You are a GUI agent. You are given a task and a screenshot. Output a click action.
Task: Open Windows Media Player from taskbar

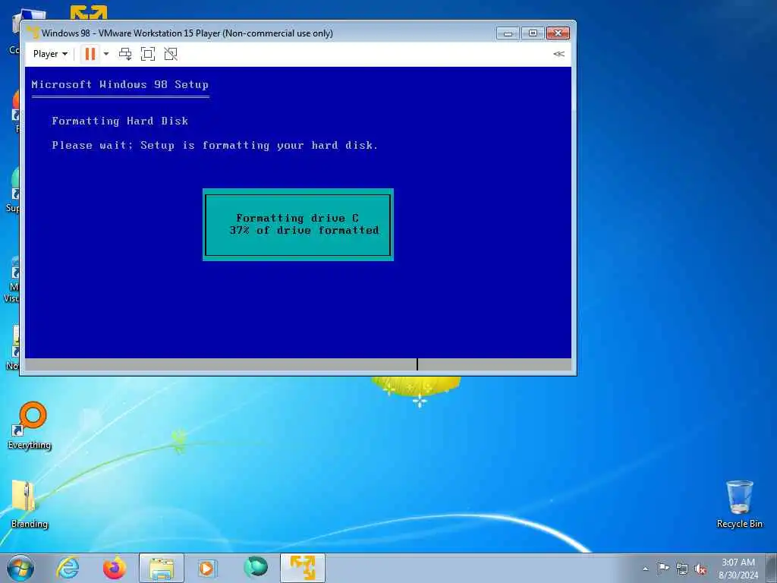207,568
